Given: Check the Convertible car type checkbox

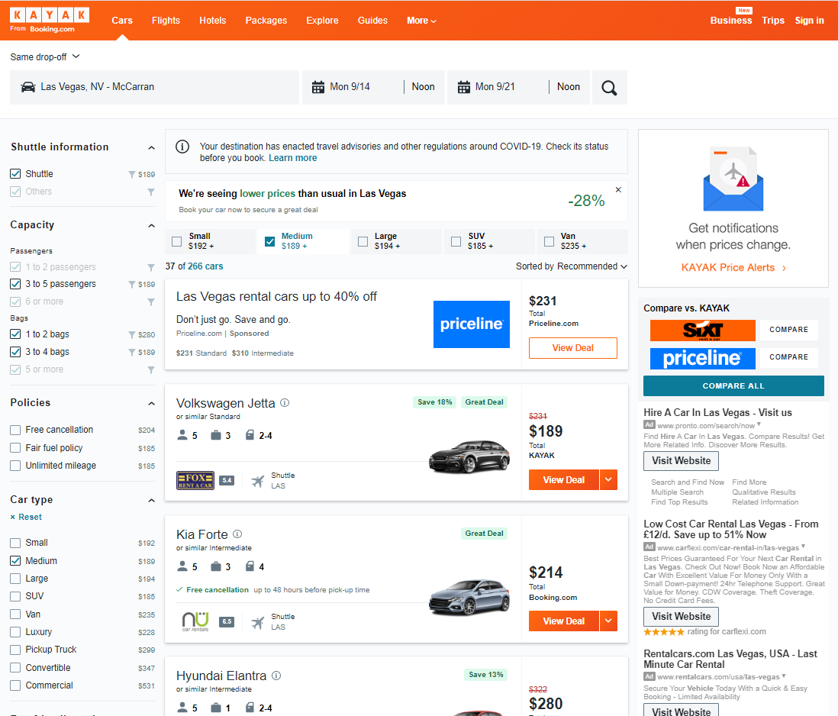Looking at the screenshot, I should [15, 667].
